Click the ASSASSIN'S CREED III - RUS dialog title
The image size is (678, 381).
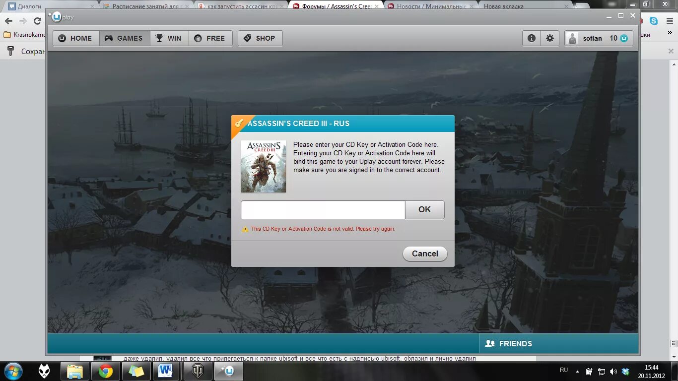pos(298,124)
